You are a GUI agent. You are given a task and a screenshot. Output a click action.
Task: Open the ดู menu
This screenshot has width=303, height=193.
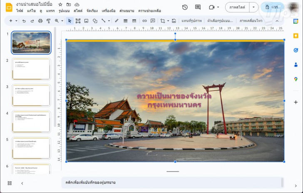(41, 11)
